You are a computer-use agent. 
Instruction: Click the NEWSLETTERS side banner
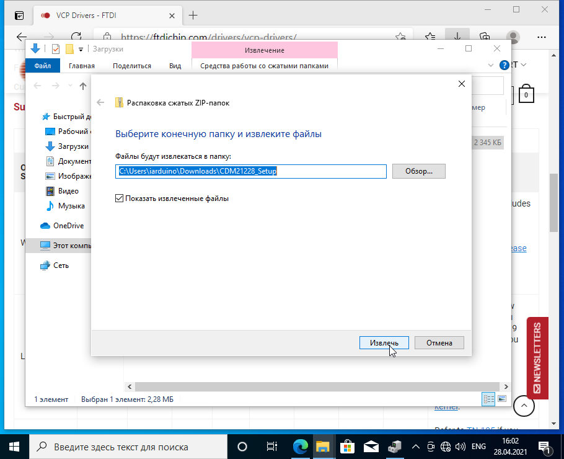(537, 358)
